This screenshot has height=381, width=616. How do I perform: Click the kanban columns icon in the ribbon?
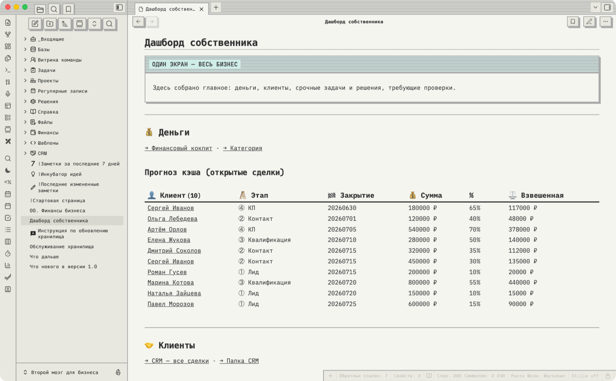click(8, 242)
